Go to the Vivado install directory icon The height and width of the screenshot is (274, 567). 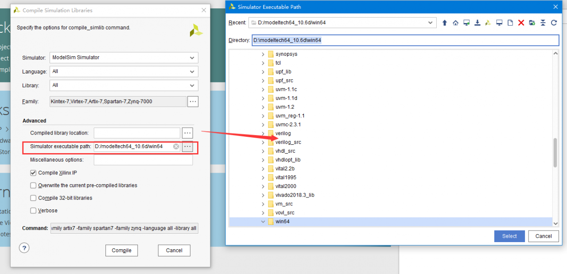tap(488, 23)
